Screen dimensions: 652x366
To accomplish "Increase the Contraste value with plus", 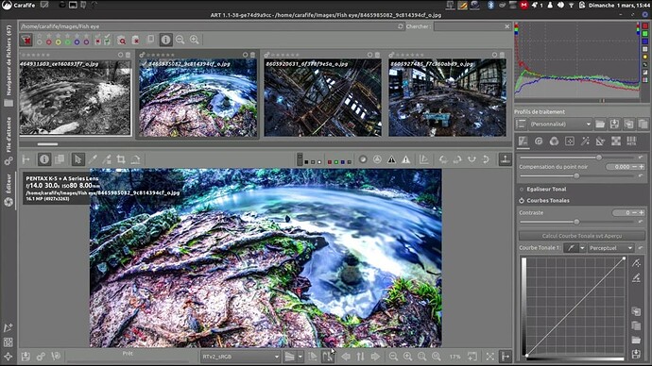I will click(x=642, y=212).
